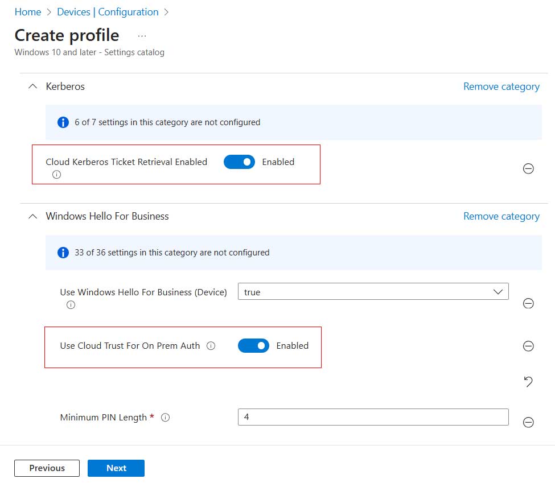Collapse the Kerberos category section
Image resolution: width=555 pixels, height=487 pixels.
32,86
